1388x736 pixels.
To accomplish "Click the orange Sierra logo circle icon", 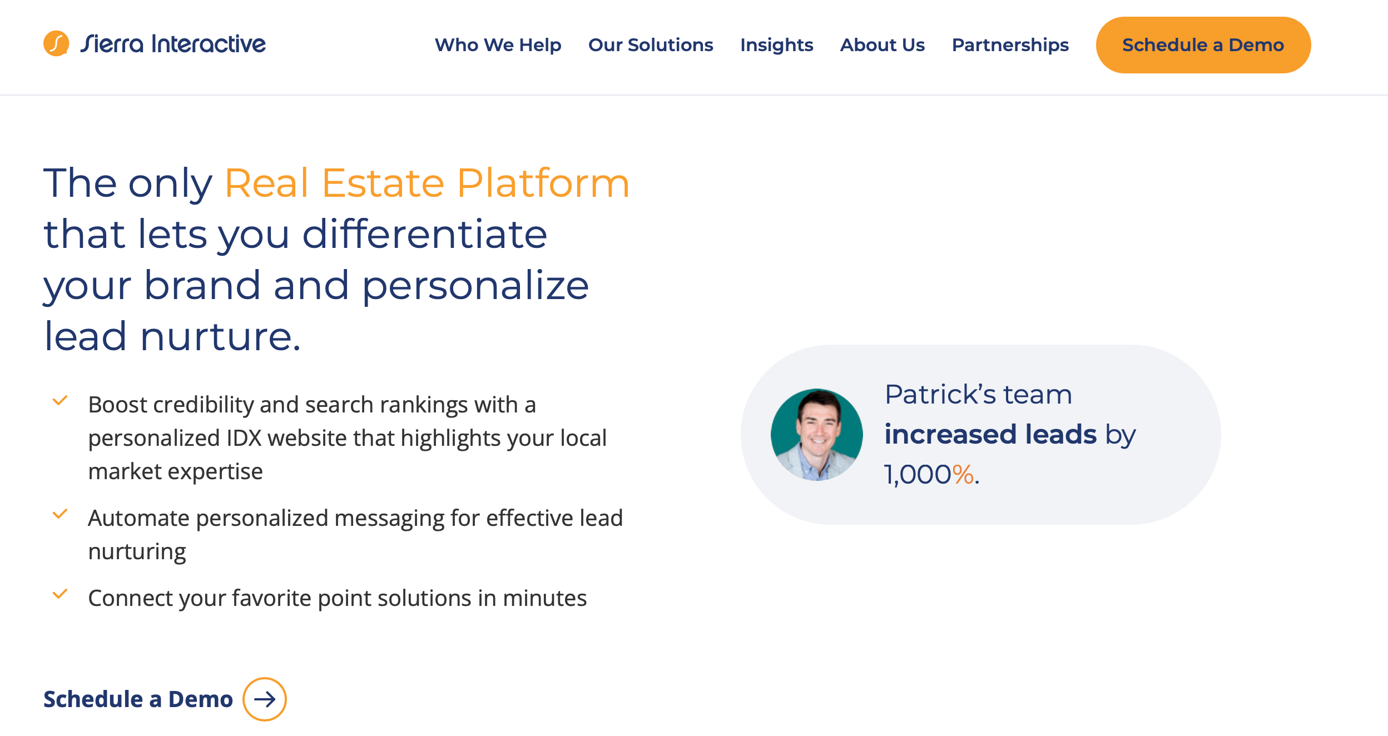I will tap(56, 43).
